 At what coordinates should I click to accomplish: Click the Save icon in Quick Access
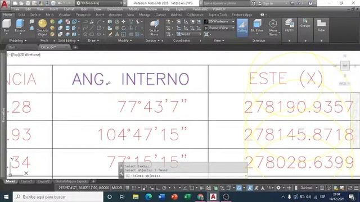click(28, 3)
